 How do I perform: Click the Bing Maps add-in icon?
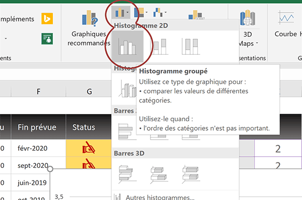(x=47, y=19)
